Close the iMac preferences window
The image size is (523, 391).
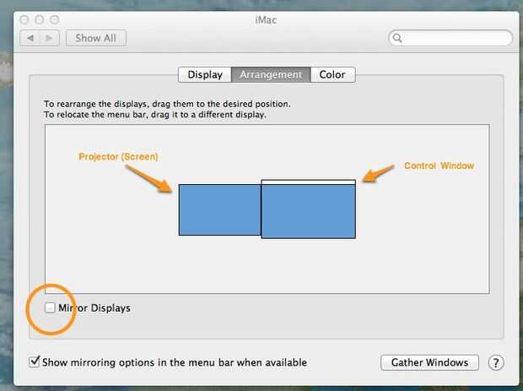(24, 19)
